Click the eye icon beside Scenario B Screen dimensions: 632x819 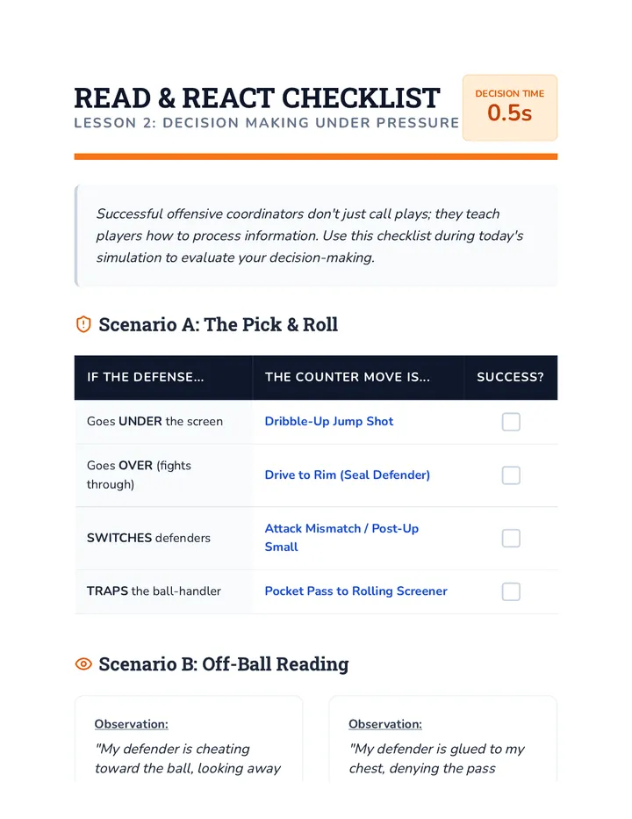point(83,663)
